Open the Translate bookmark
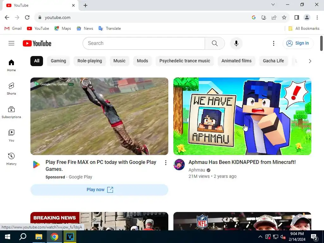324x243 pixels. (109, 28)
